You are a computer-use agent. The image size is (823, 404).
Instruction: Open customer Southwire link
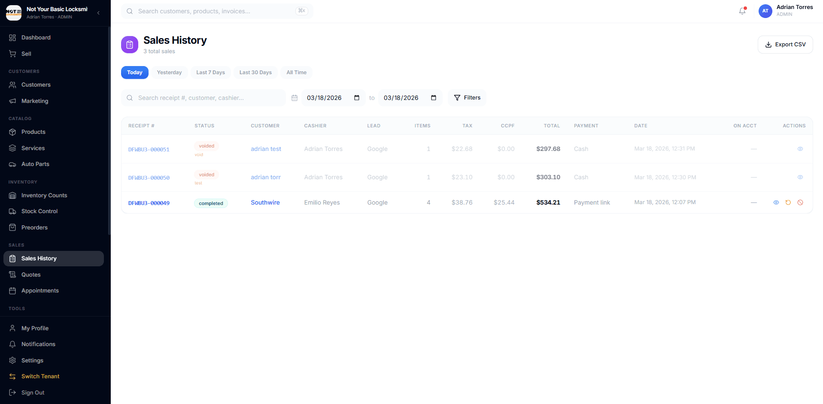(x=265, y=202)
